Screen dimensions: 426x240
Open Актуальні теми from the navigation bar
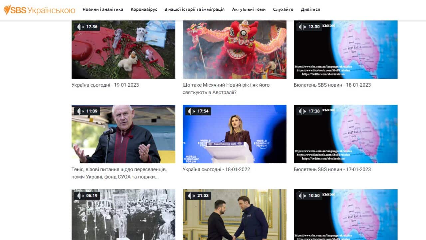tap(249, 9)
